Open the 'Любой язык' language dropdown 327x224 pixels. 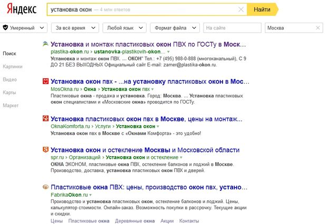[124, 28]
